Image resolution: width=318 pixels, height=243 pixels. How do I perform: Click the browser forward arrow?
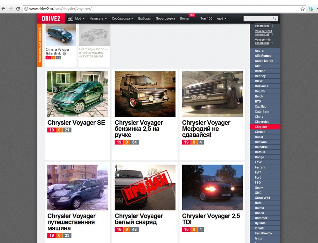click(x=11, y=9)
